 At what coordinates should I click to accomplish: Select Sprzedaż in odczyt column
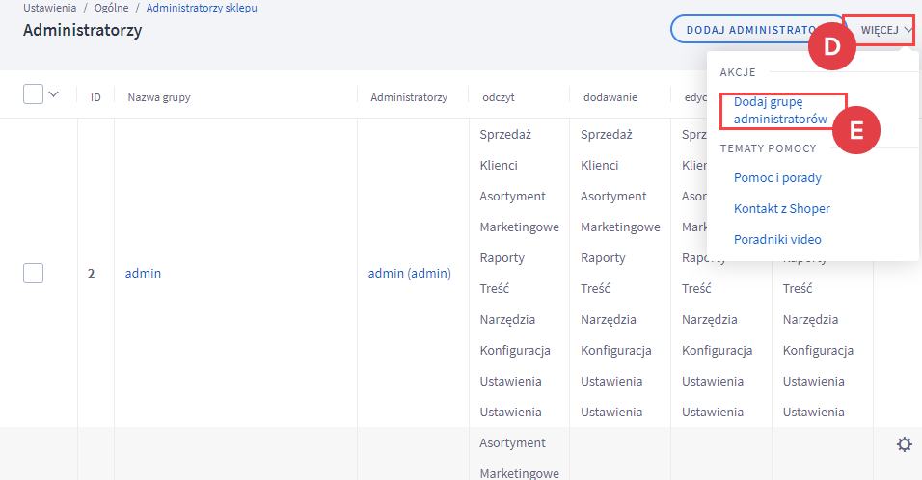click(505, 135)
